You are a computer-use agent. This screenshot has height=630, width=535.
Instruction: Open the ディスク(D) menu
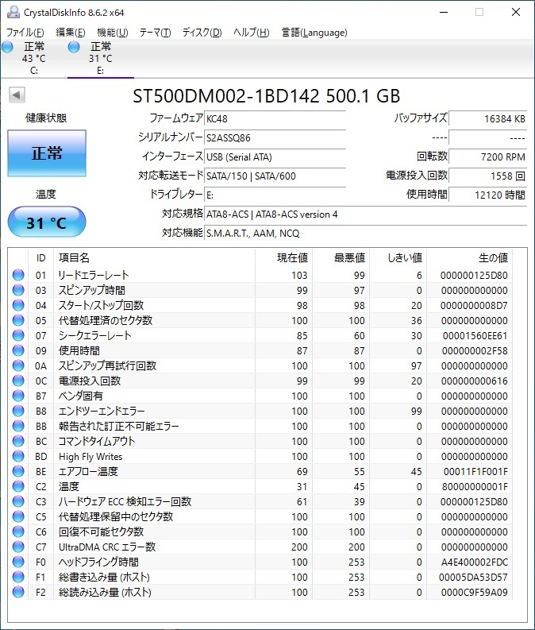(x=202, y=33)
